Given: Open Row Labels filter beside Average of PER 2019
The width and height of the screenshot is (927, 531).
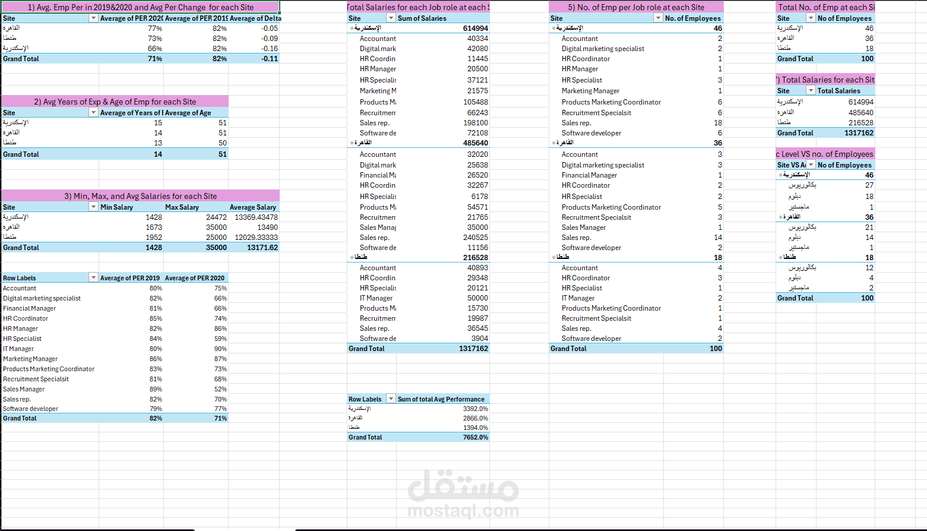Looking at the screenshot, I should tap(93, 277).
